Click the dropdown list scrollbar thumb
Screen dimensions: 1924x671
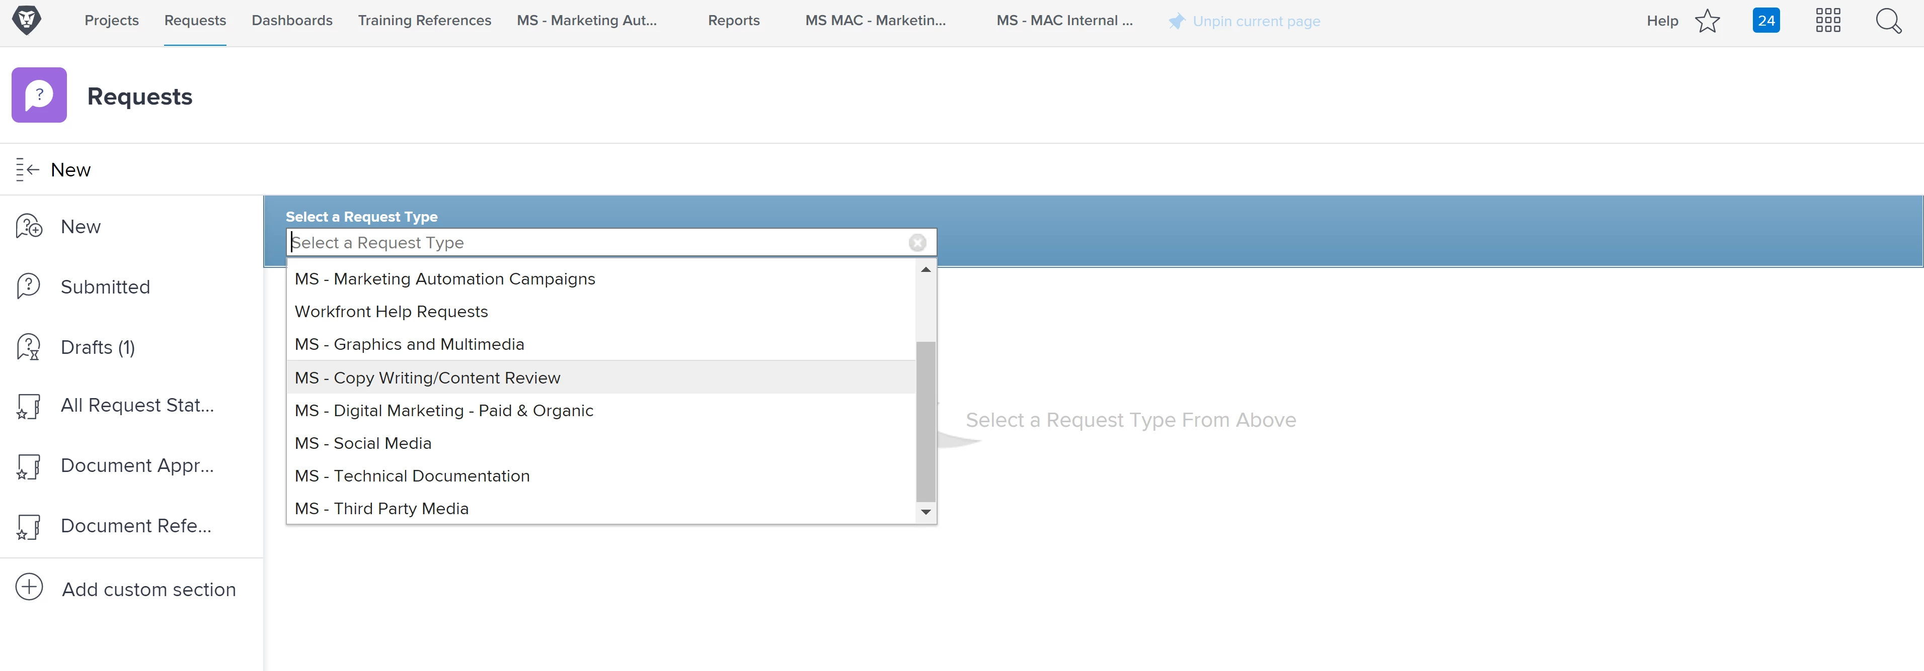point(926,421)
